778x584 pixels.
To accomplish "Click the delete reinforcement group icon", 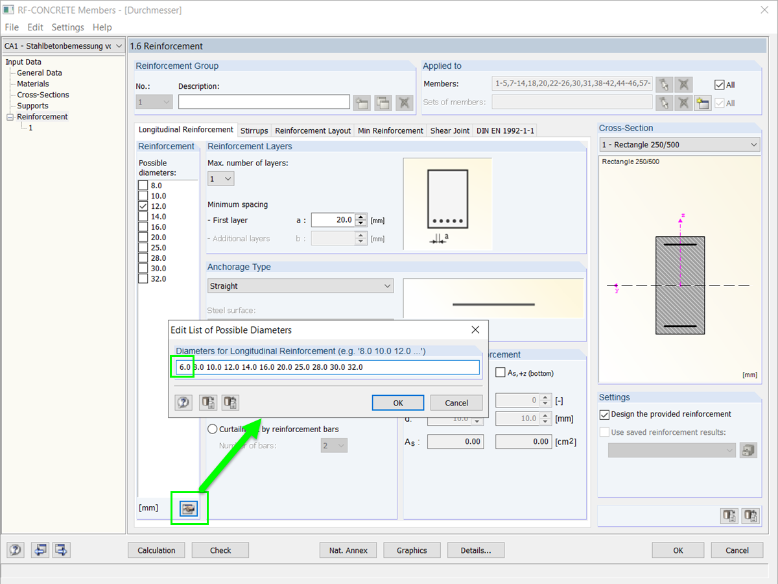I will point(404,102).
